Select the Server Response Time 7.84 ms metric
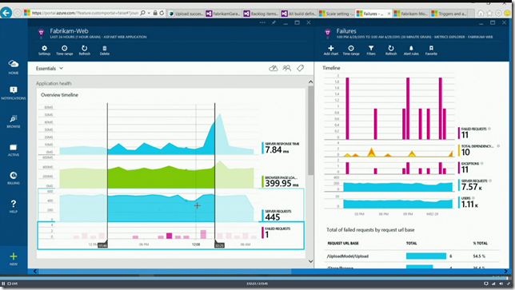 (281, 149)
